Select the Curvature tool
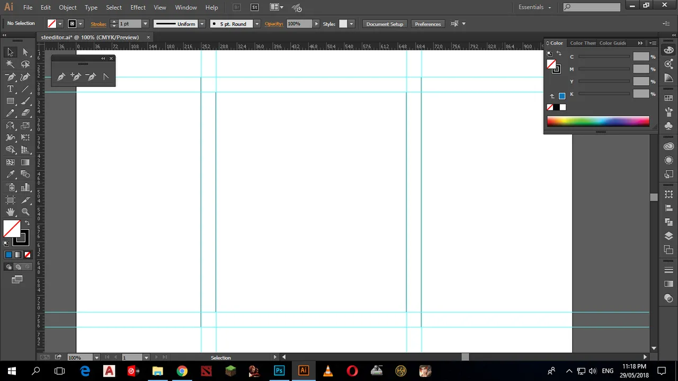The image size is (678, 381). point(25,77)
